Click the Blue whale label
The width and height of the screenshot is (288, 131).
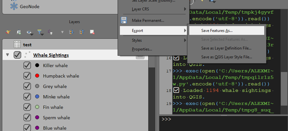click(54, 128)
